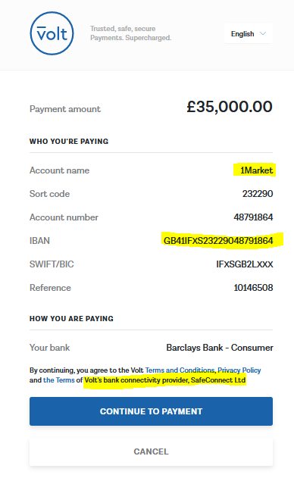Click the Continue to Payment button
The width and height of the screenshot is (294, 478).
point(151,411)
